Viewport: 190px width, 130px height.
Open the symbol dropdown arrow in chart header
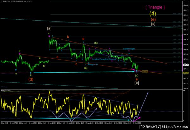point(2,1)
